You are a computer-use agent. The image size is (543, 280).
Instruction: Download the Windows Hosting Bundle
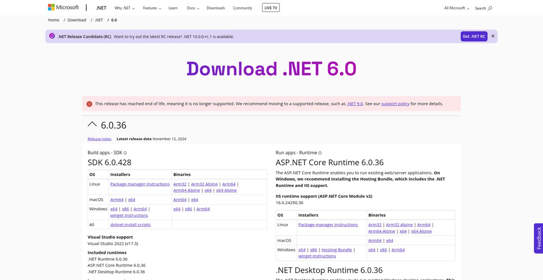point(337,250)
